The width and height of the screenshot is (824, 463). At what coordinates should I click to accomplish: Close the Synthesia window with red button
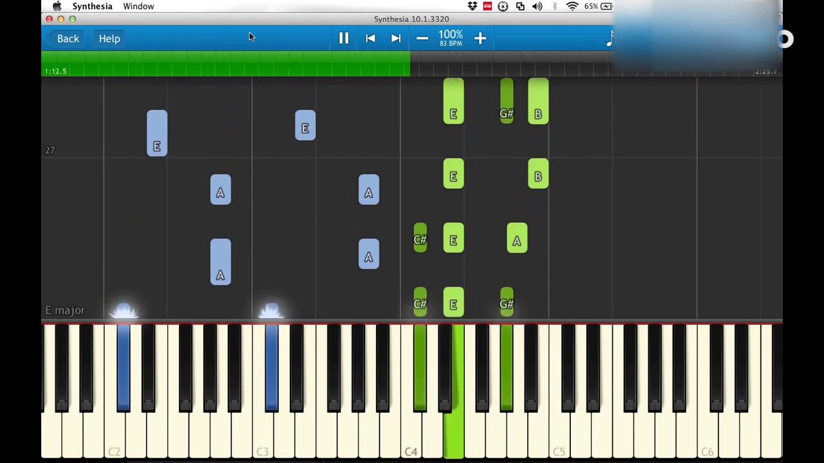click(49, 19)
